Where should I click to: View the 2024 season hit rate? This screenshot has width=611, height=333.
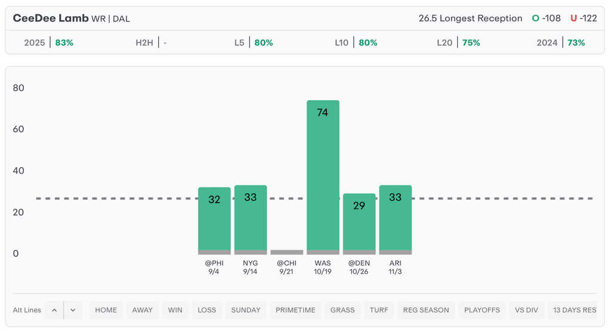560,43
